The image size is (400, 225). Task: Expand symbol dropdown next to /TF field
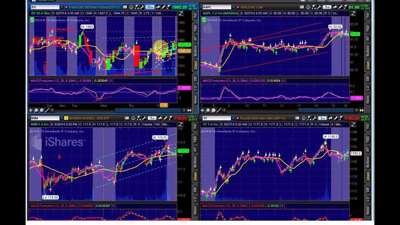pyautogui.click(x=233, y=118)
